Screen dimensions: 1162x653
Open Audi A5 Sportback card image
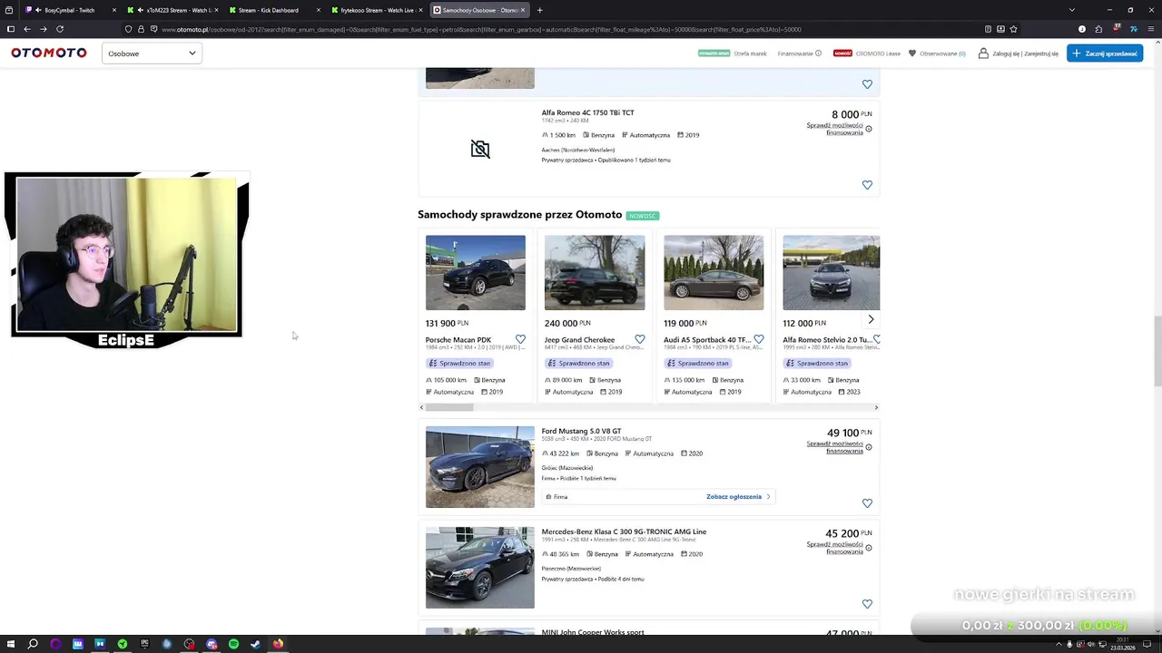(714, 272)
